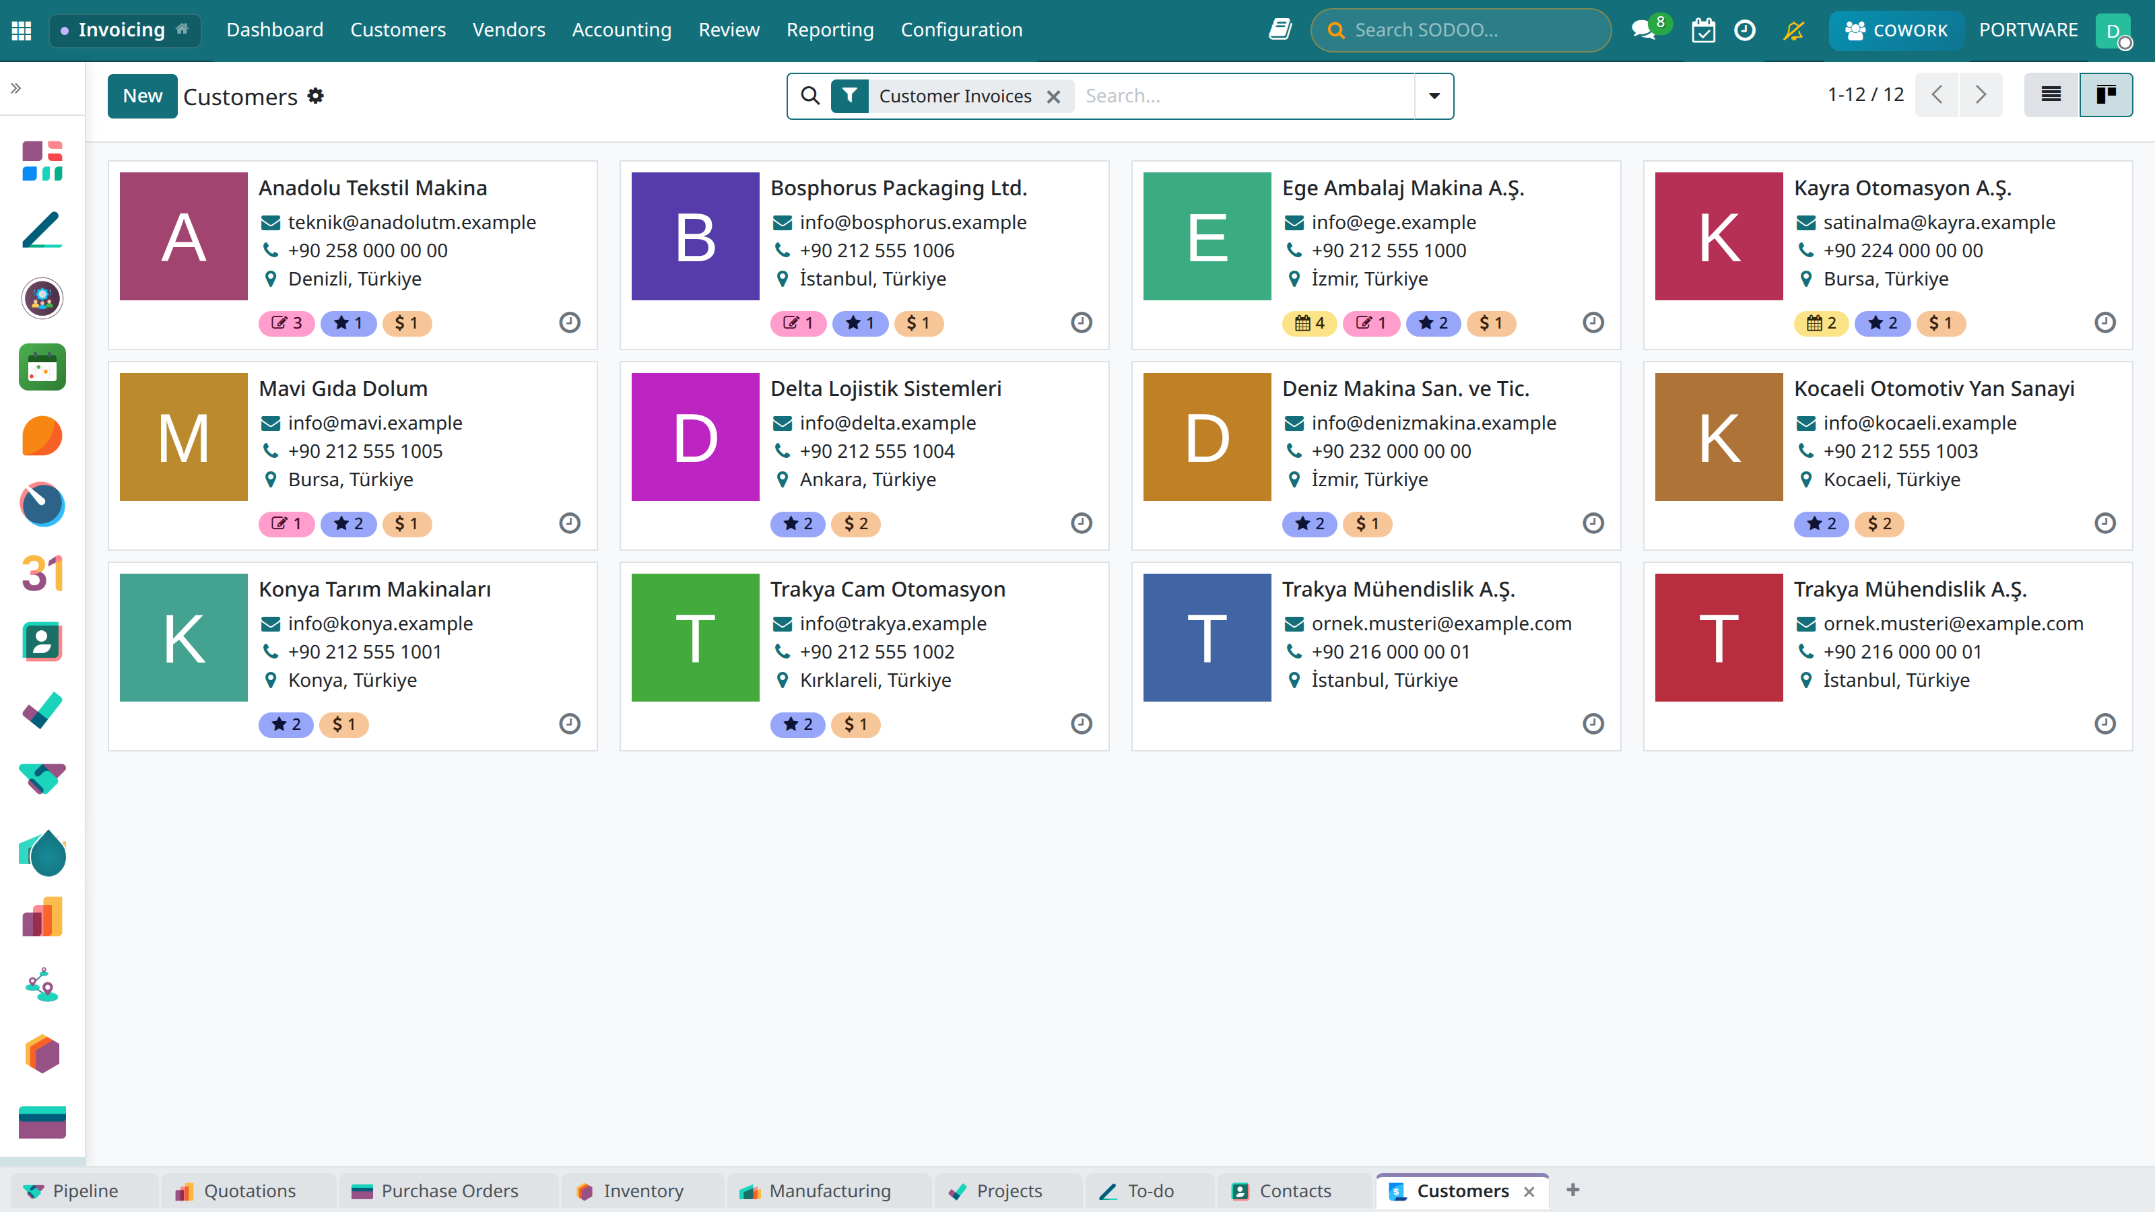Click the New customer button
The image size is (2155, 1212).
(x=142, y=96)
